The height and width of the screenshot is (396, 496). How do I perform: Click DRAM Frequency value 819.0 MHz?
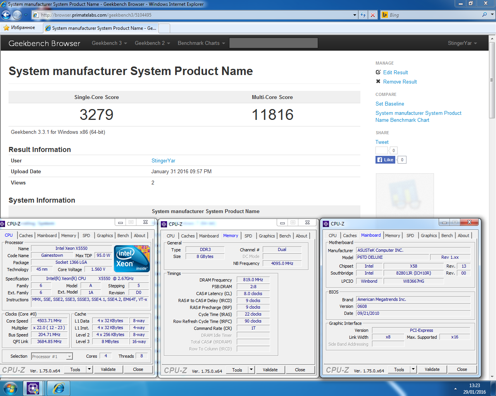pos(253,280)
